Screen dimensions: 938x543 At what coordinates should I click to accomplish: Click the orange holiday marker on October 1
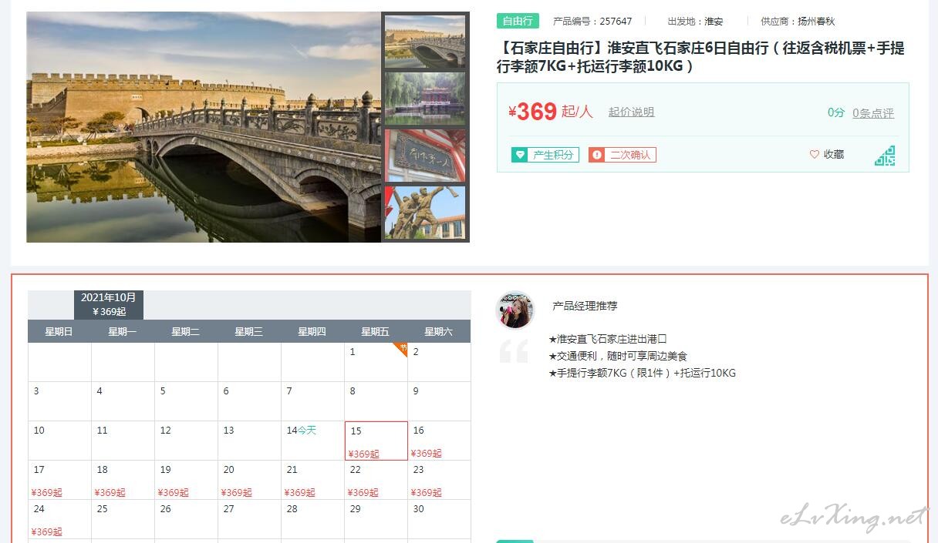tap(400, 349)
